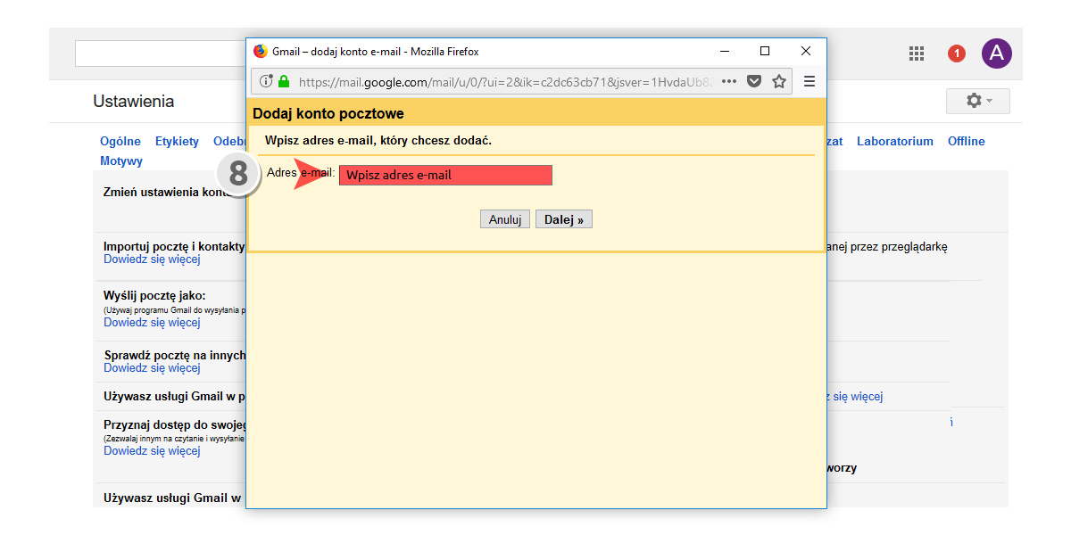The width and height of the screenshot is (1071, 535).
Task: Open Dowiedz się więcej under Sprawdź pocztę
Action: (x=152, y=368)
